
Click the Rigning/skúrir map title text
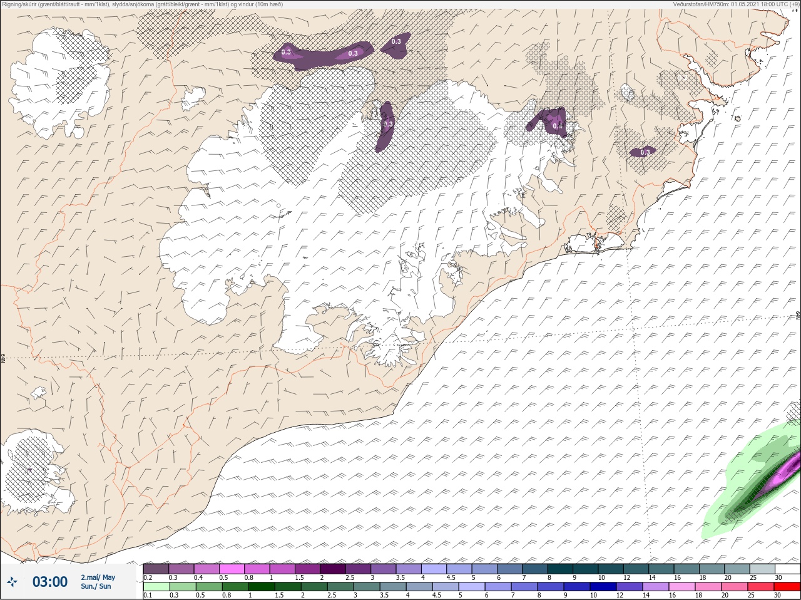[x=143, y=4]
